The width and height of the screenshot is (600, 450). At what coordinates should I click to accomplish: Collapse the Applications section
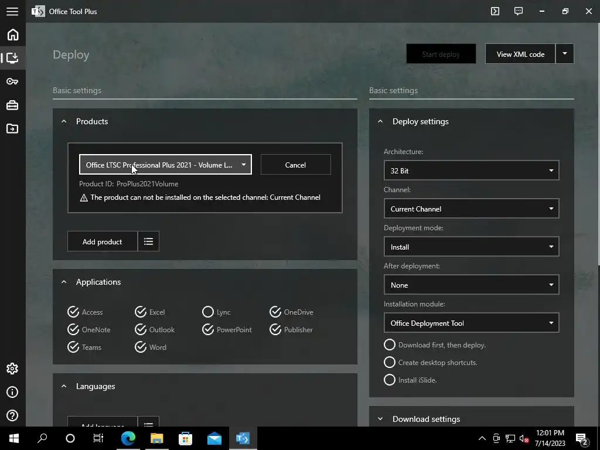64,282
